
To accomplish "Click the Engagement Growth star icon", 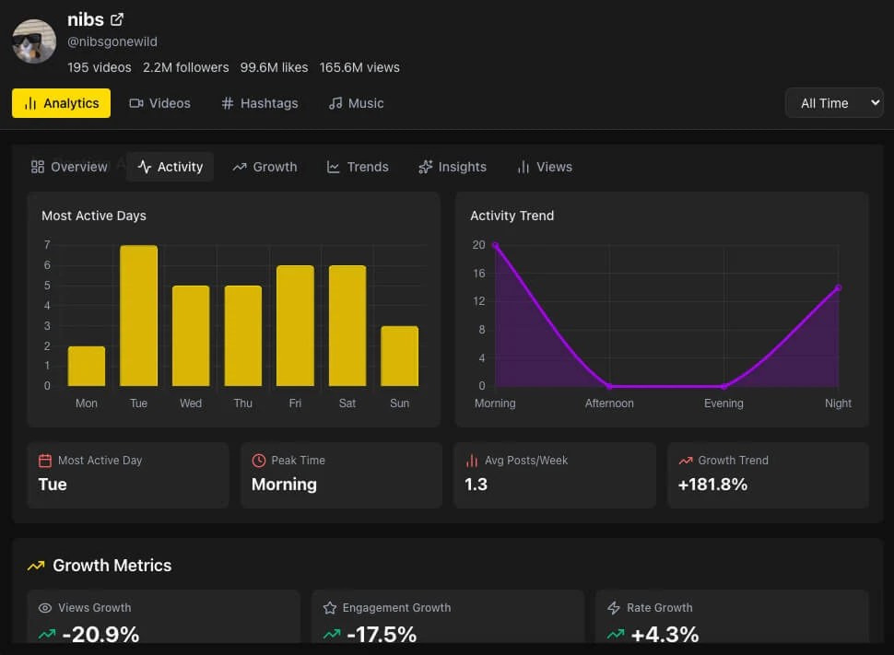I will coord(330,608).
